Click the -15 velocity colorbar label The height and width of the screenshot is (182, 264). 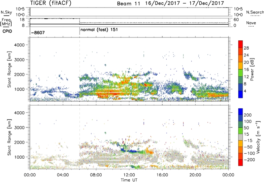(248, 141)
